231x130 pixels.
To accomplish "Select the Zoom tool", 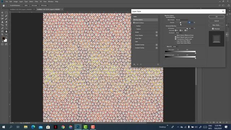I will coord(2,35).
